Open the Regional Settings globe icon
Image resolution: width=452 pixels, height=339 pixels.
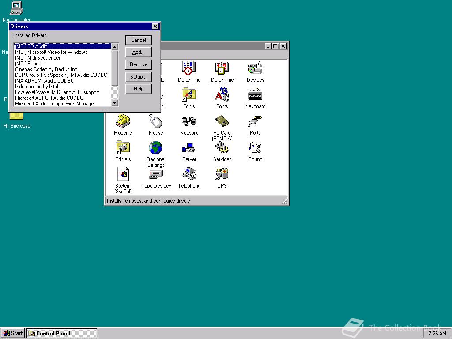click(x=156, y=147)
